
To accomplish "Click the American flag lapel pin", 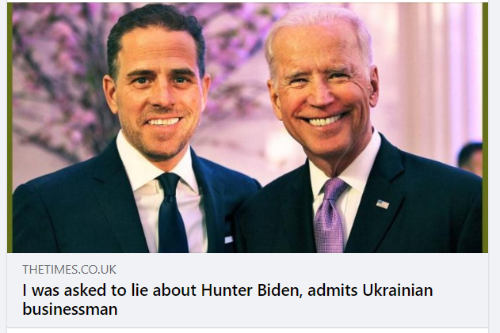I will click(383, 203).
